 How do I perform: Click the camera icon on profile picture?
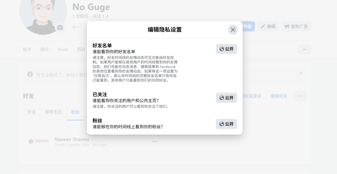point(60,28)
